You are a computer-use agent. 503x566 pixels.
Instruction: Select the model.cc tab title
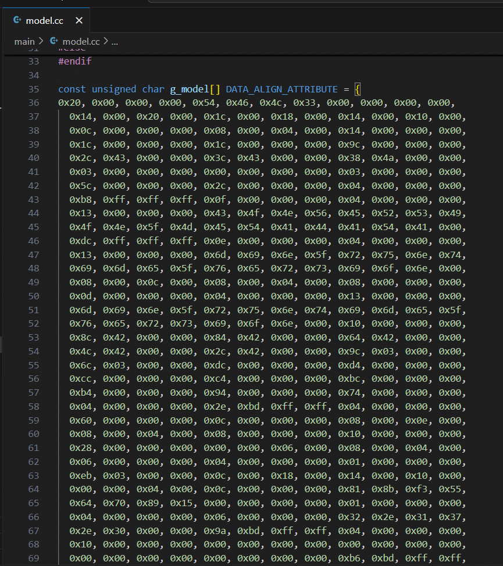45,21
